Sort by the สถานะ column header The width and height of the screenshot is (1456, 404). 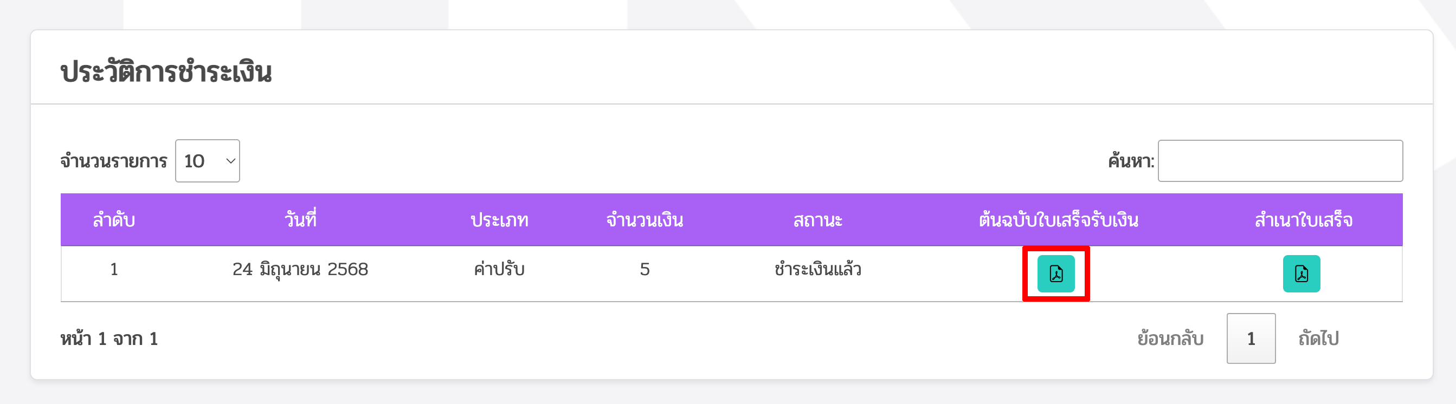[818, 220]
